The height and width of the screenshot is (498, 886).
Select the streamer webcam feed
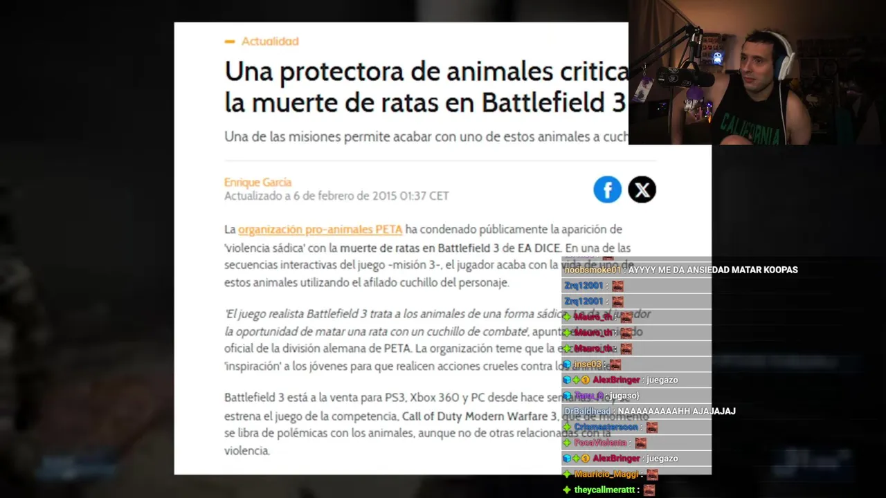click(757, 72)
